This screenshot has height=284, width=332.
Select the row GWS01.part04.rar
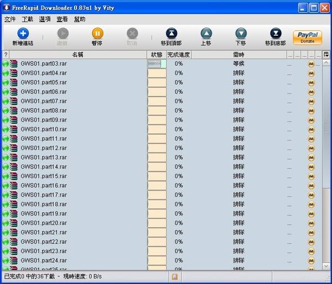(x=162, y=73)
